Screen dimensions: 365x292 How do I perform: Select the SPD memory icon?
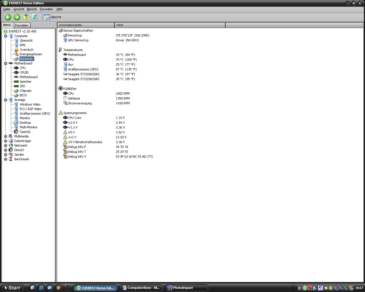point(16,86)
